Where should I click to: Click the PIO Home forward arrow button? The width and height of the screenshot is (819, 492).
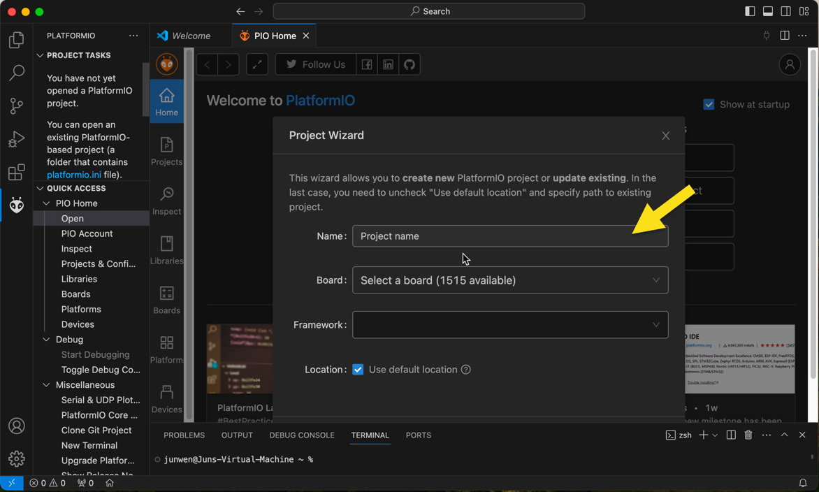tap(229, 64)
